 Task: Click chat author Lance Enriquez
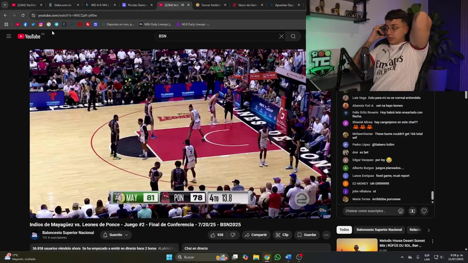[363, 176]
